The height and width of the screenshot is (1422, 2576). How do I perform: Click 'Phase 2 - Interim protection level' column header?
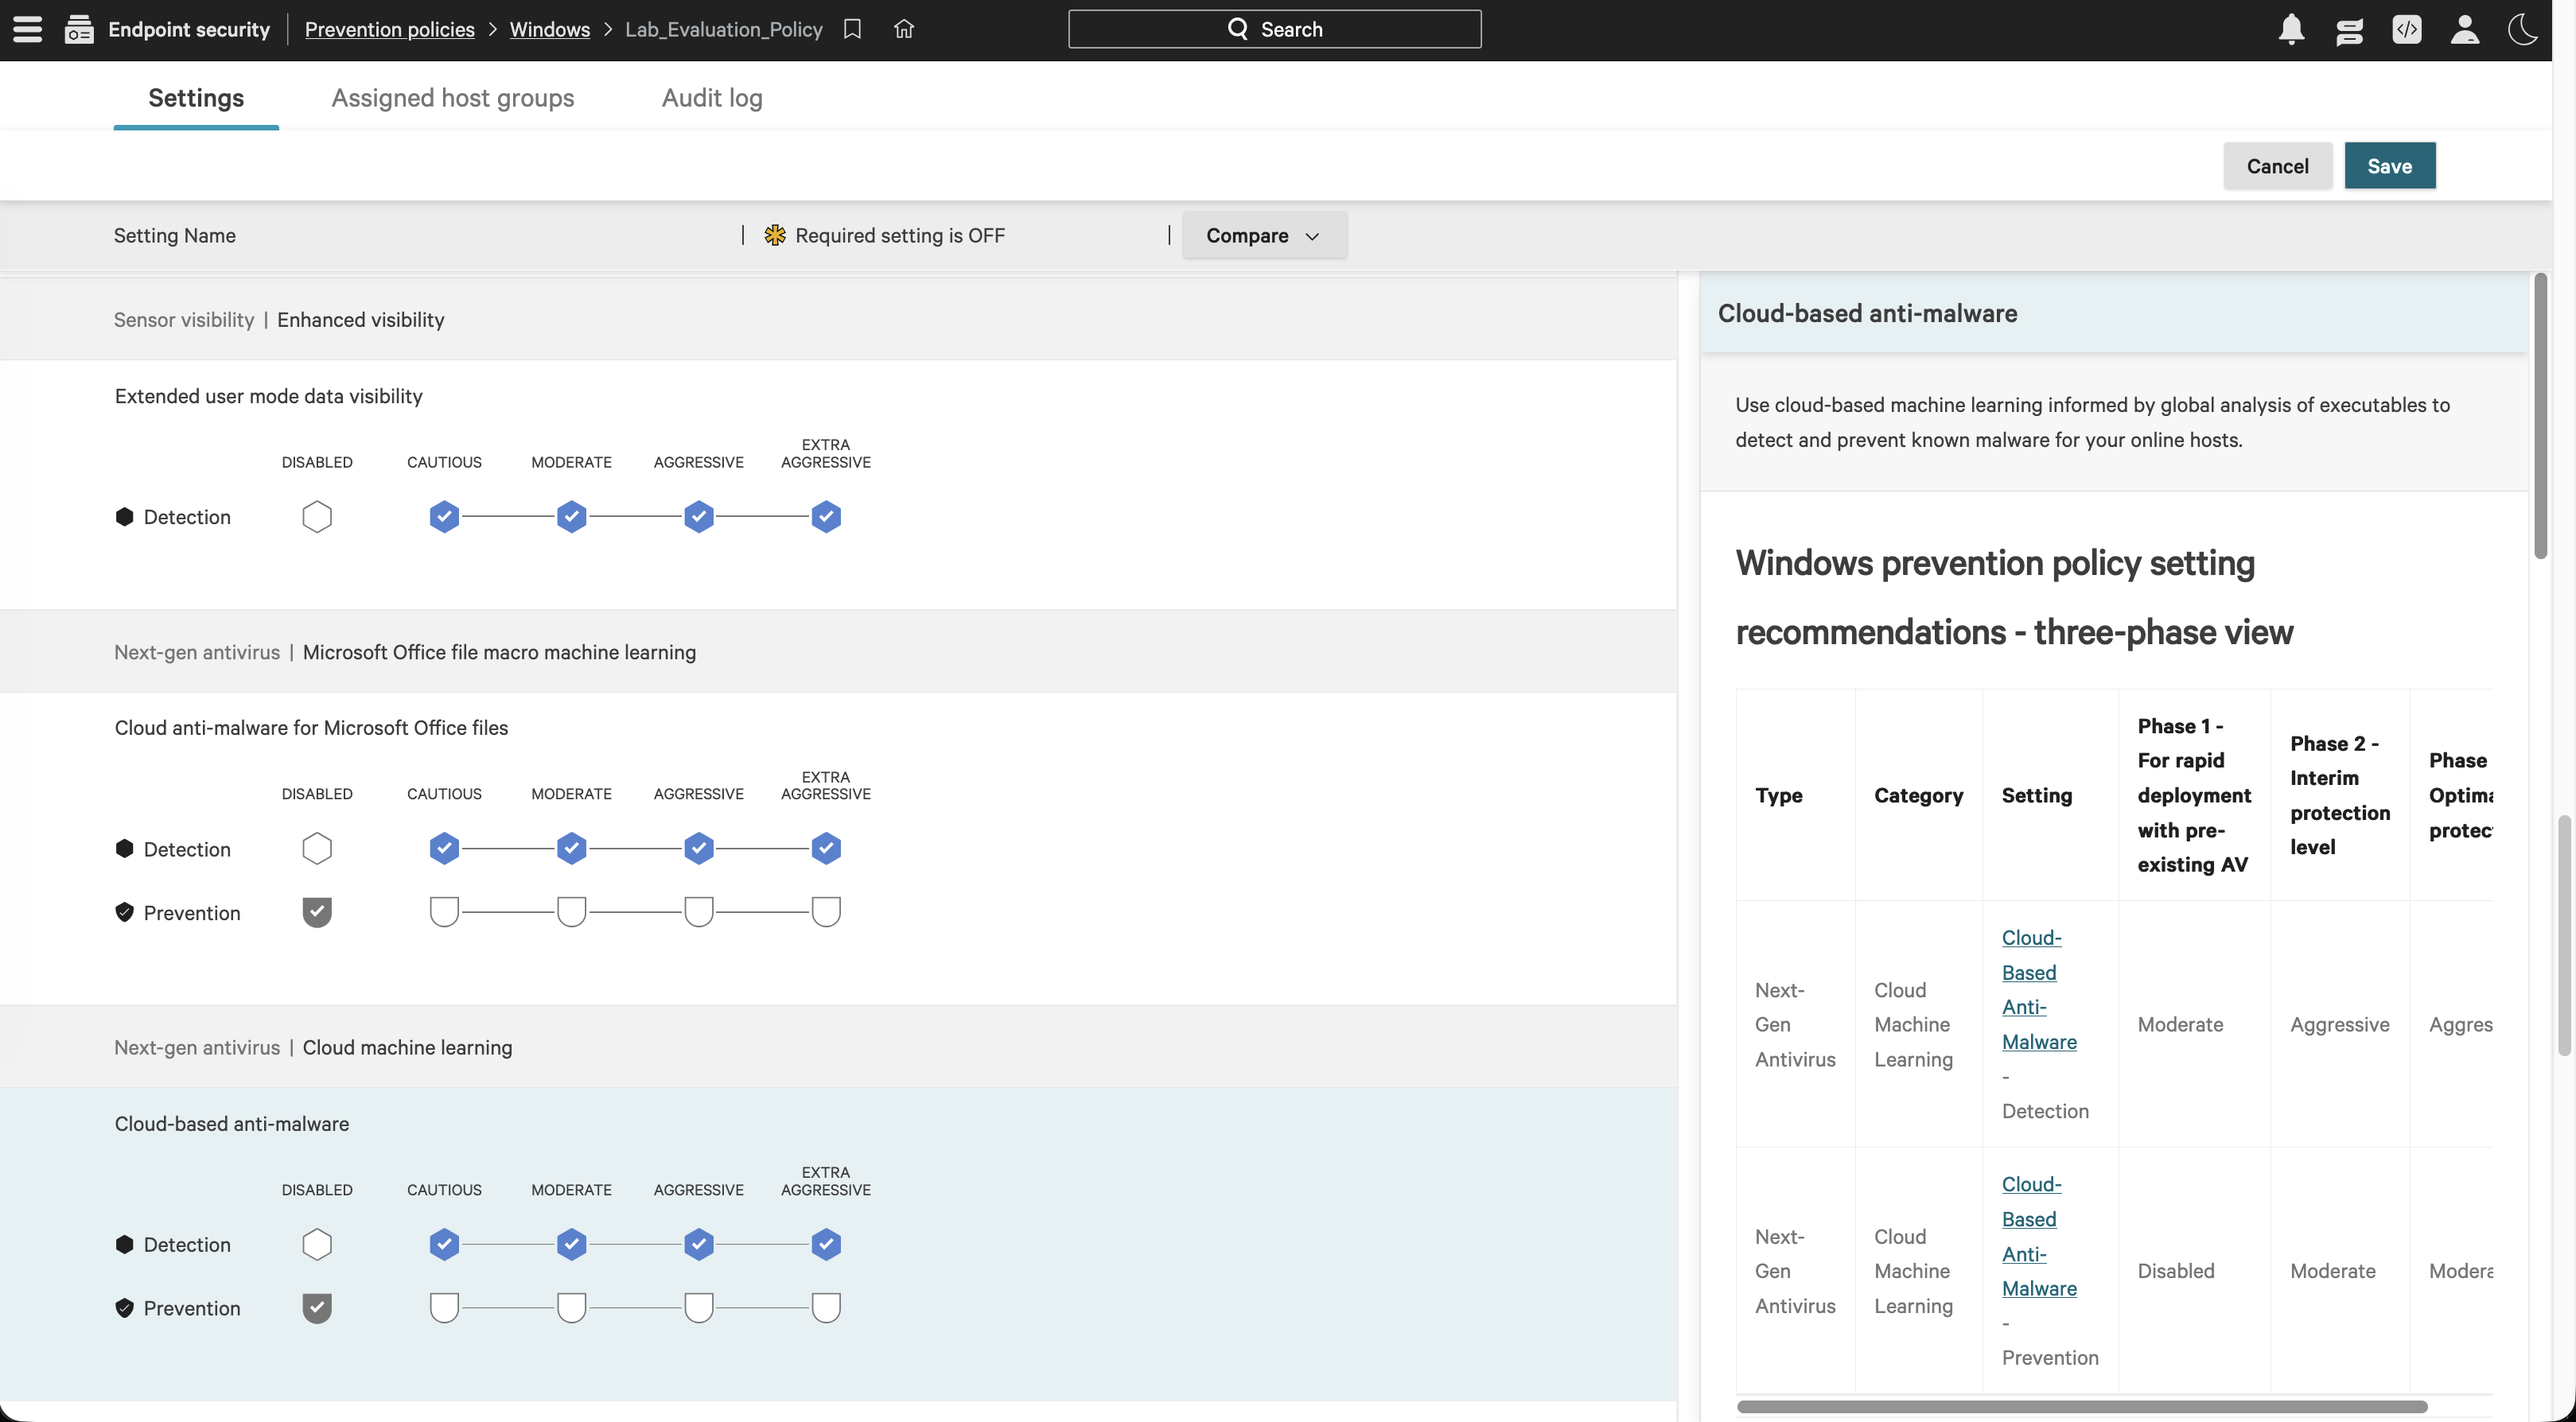(2339, 795)
